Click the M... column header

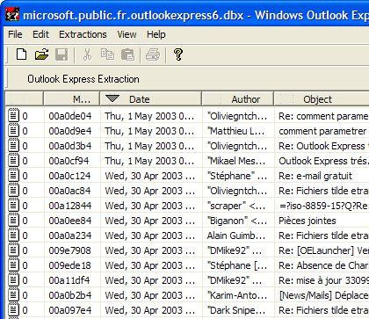(x=72, y=99)
